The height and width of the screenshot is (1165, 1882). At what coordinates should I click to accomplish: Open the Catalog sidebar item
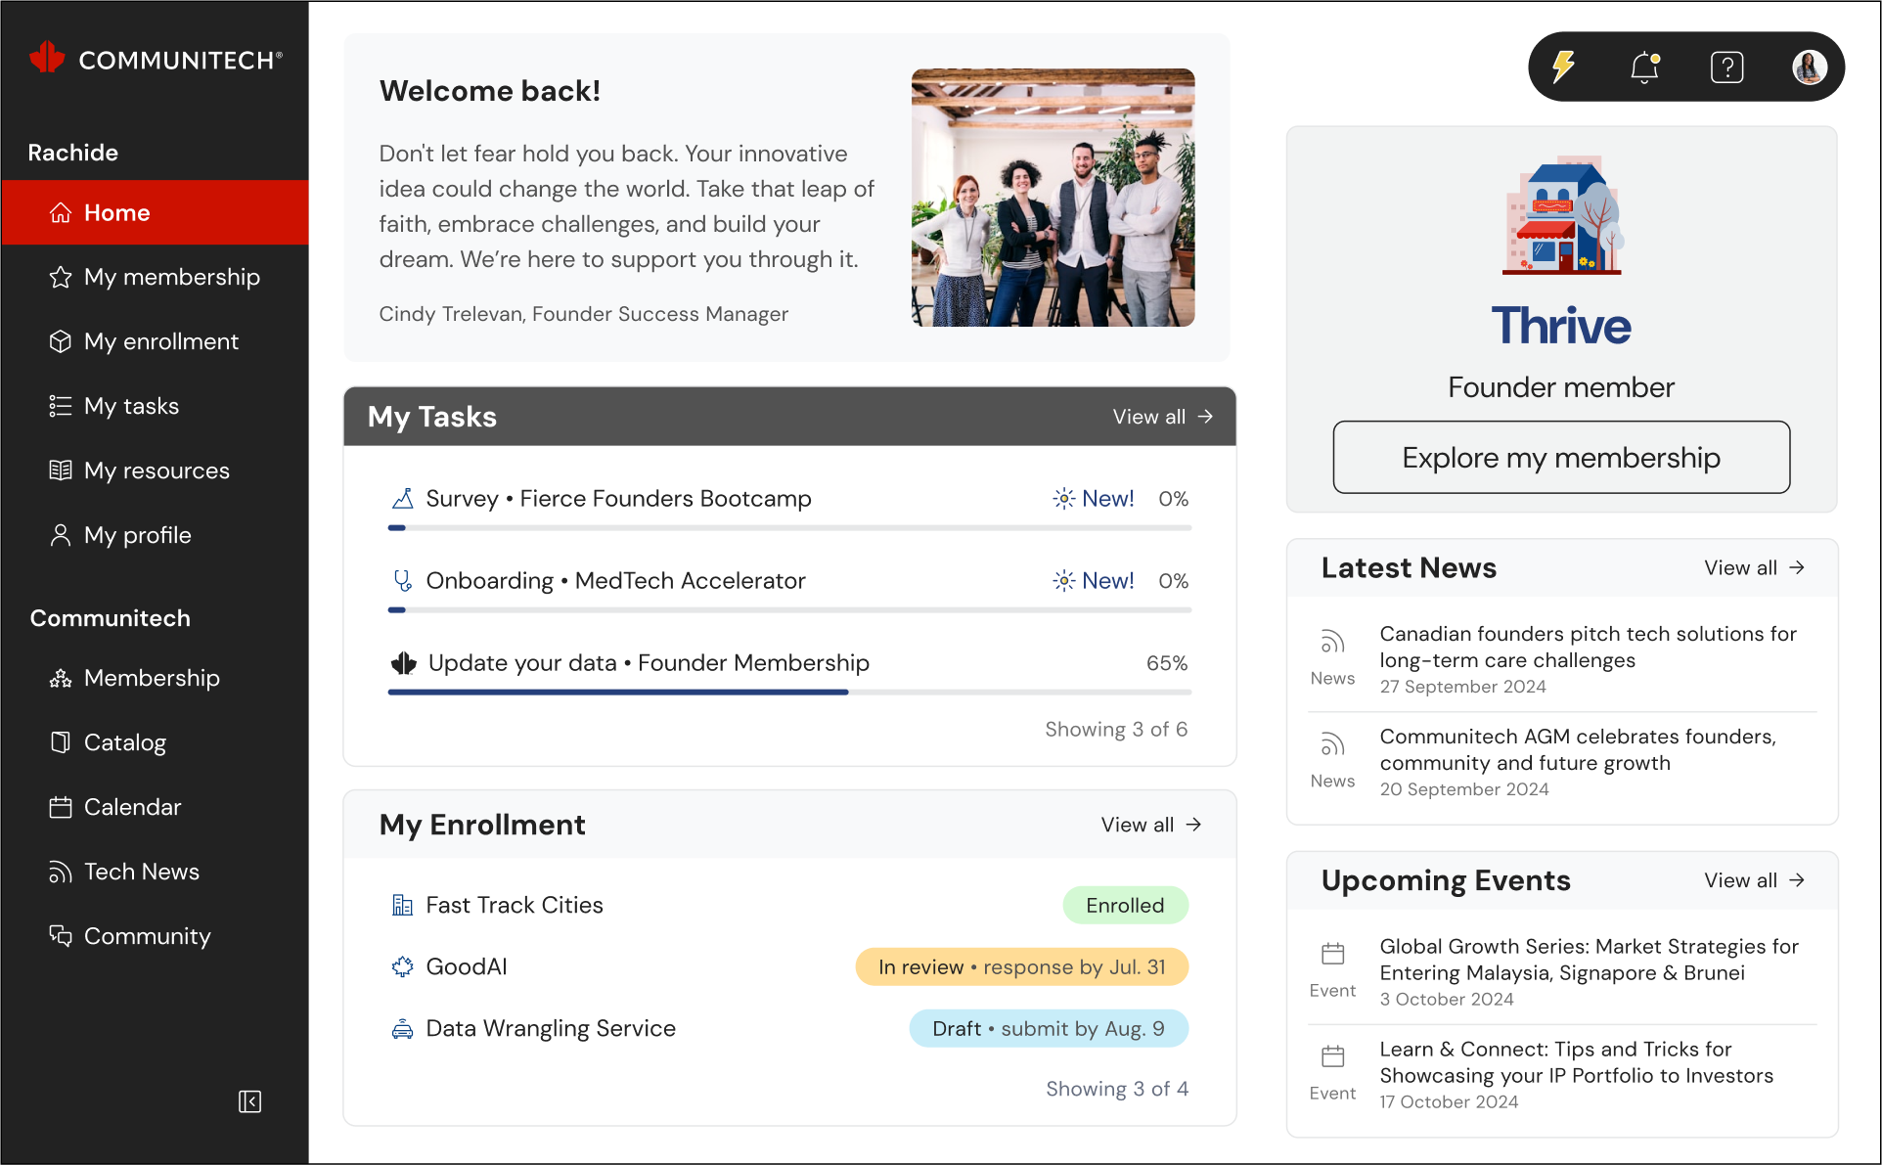(124, 742)
